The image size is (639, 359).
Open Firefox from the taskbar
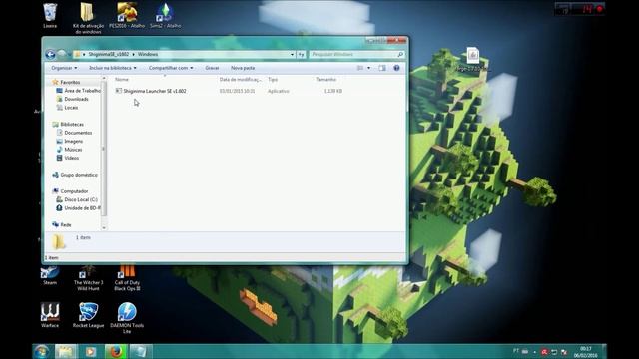(116, 352)
